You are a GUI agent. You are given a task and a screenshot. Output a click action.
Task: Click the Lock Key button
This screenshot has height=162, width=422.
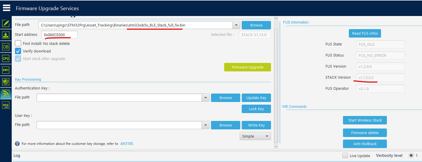tap(256, 109)
